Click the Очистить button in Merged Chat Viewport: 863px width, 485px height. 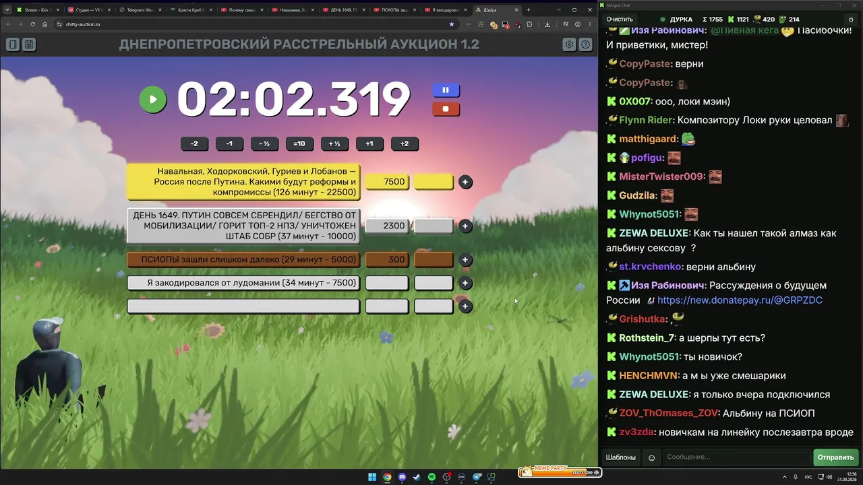(x=620, y=20)
